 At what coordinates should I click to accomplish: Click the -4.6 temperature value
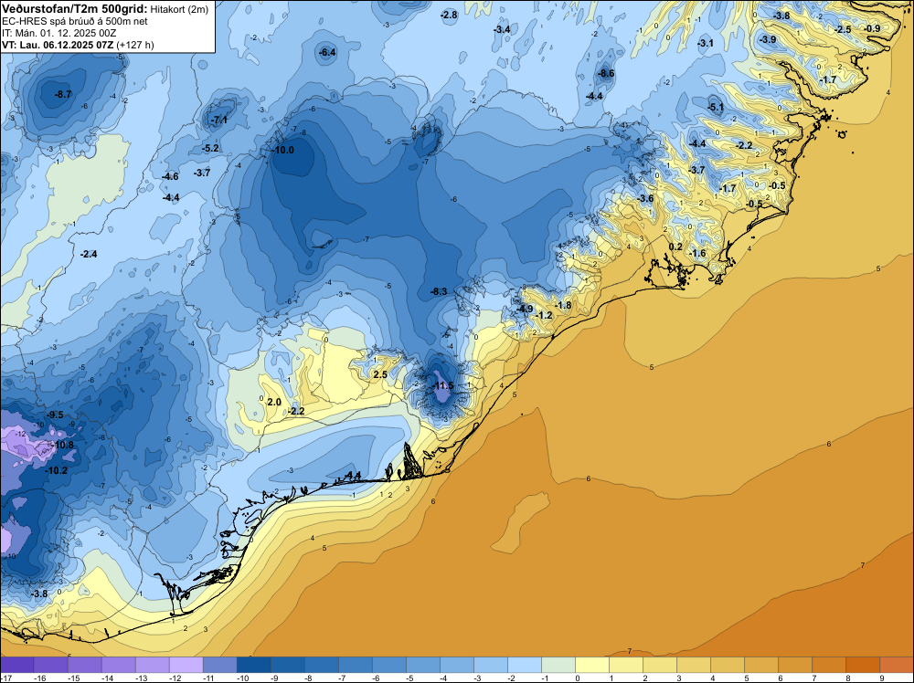pyautogui.click(x=170, y=176)
